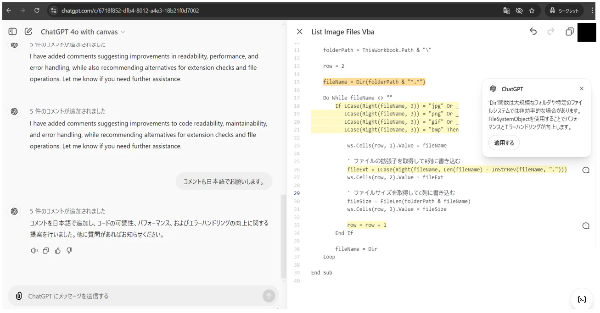This screenshot has height=313, width=600.
Task: Click the End Sub code line
Action: click(x=322, y=273)
